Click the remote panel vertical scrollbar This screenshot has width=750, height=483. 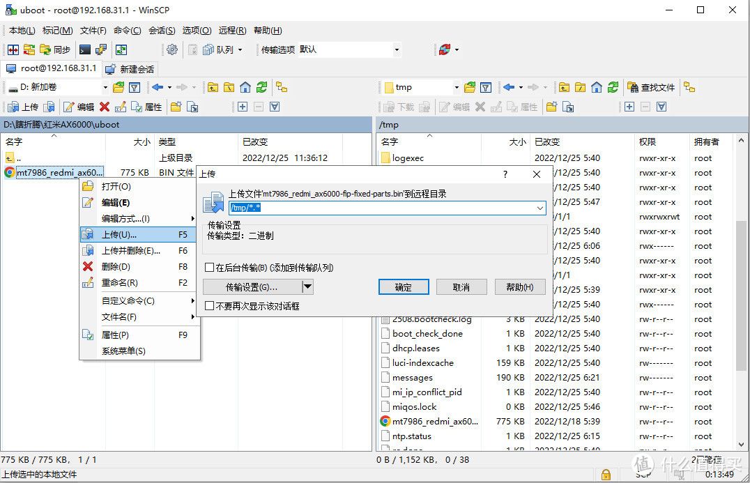(741, 294)
